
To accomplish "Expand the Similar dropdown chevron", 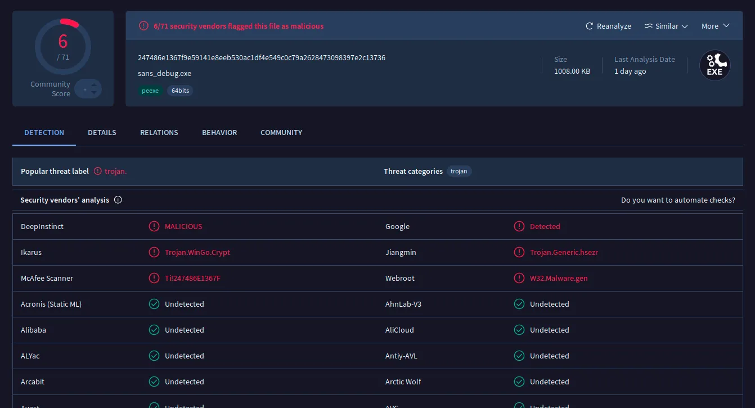I will [x=685, y=26].
